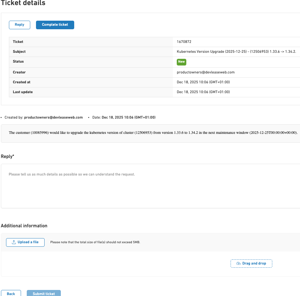Image resolution: width=300 pixels, height=296 pixels.
Task: Click the upload arrow icon in Upload a file
Action: pyautogui.click(x=14, y=242)
